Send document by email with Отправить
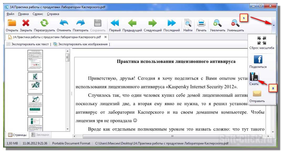The width and height of the screenshot is (281, 151). point(257,94)
